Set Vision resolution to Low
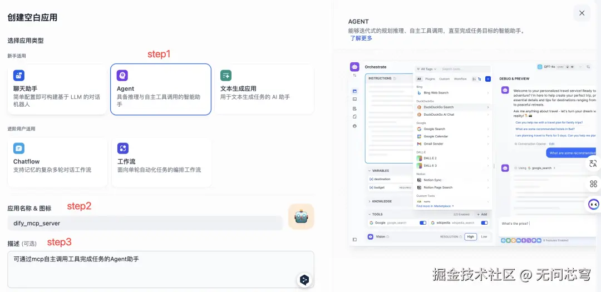601x292 pixels. [x=484, y=237]
